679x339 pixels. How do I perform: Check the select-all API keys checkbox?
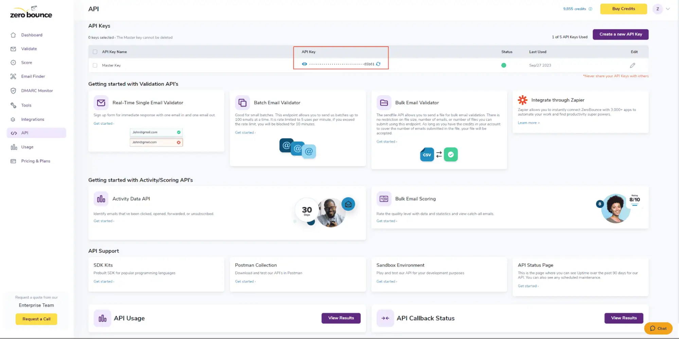click(x=95, y=52)
